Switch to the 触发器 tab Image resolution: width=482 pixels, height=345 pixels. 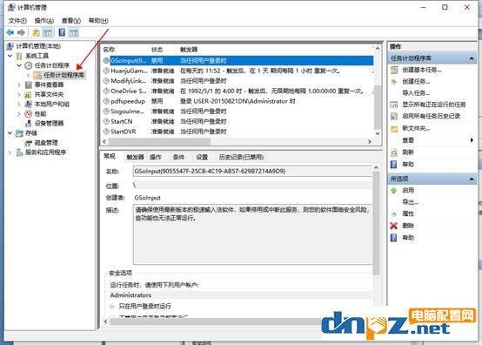click(135, 157)
